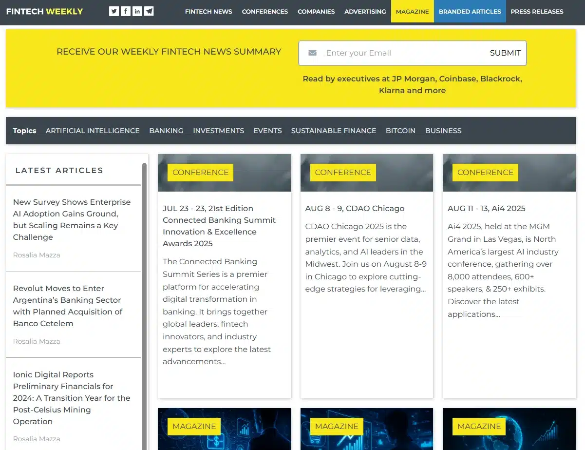
Task: Select the Events topic
Action: [x=267, y=131]
